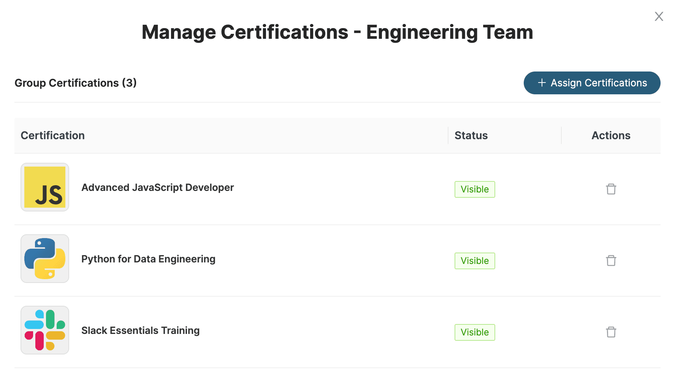The height and width of the screenshot is (375, 675).
Task: Click the JavaScript certification icon
Action: [x=44, y=187]
